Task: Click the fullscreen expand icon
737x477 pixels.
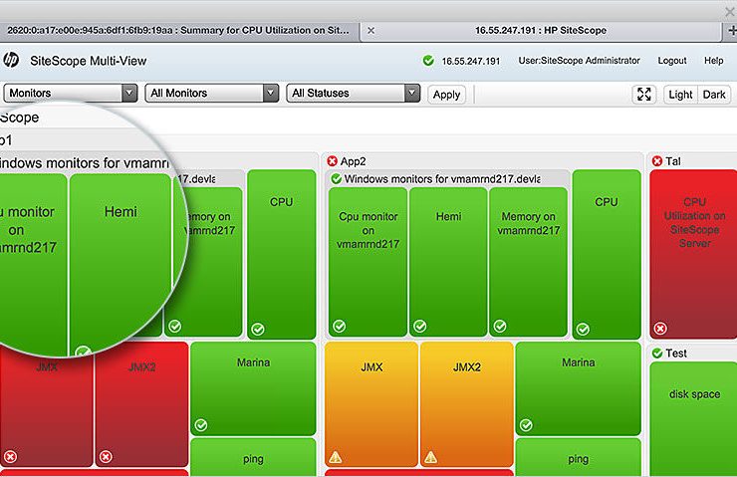Action: (644, 94)
